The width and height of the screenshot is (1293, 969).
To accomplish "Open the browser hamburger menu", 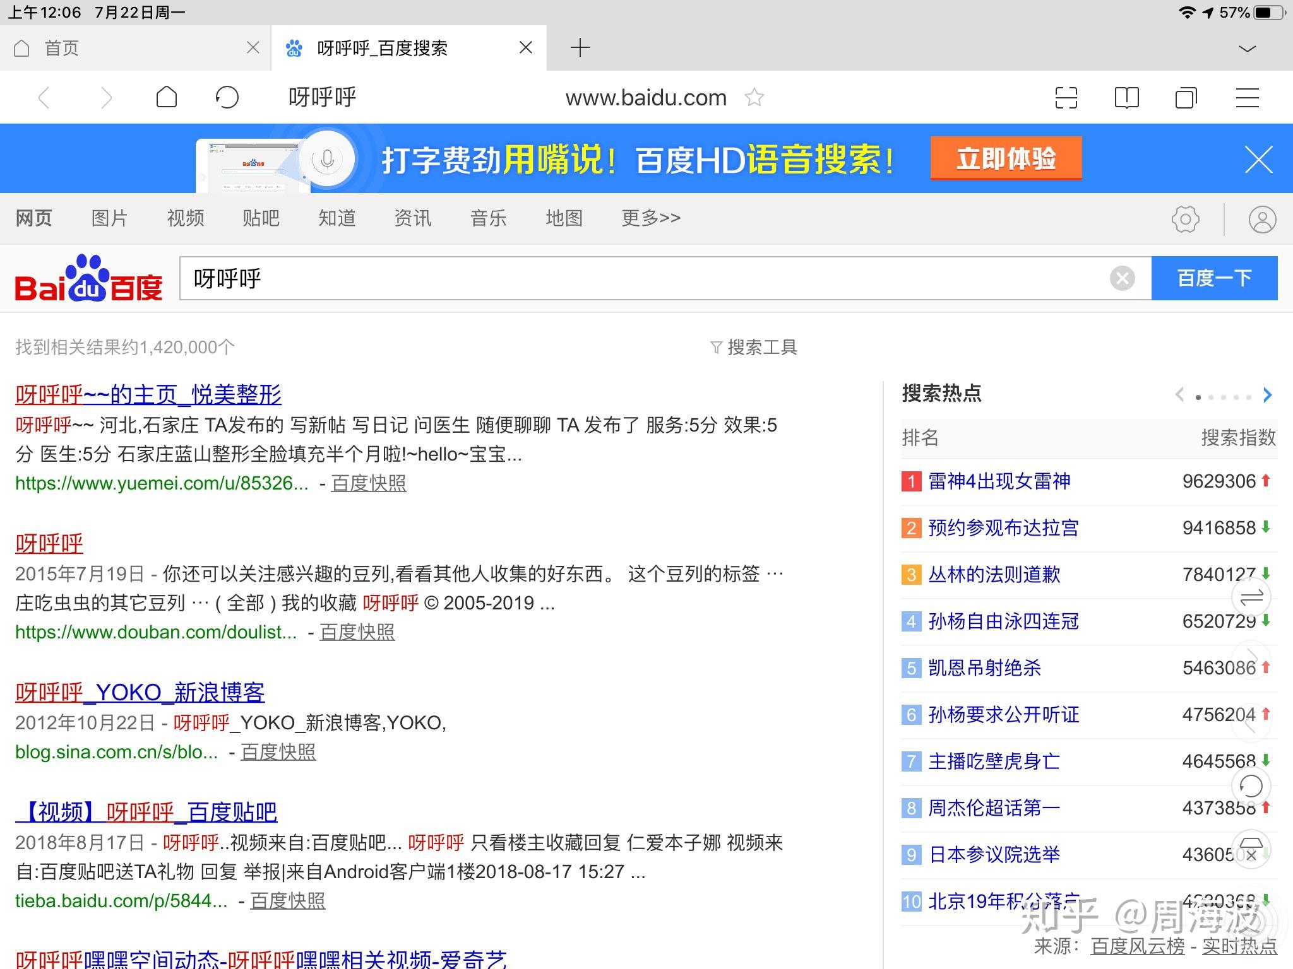I will click(x=1248, y=98).
